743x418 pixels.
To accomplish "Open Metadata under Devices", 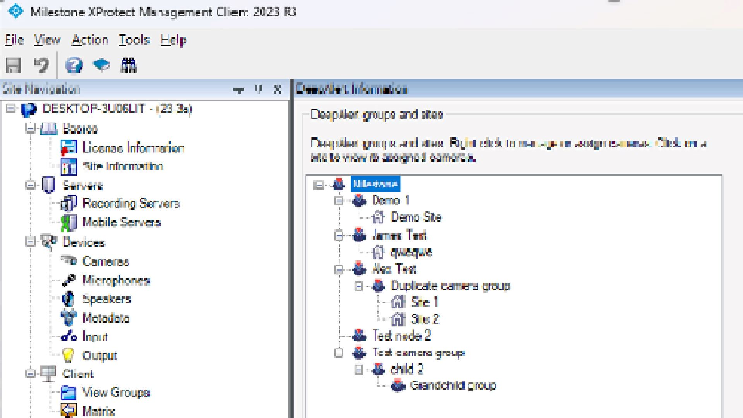I will point(106,318).
